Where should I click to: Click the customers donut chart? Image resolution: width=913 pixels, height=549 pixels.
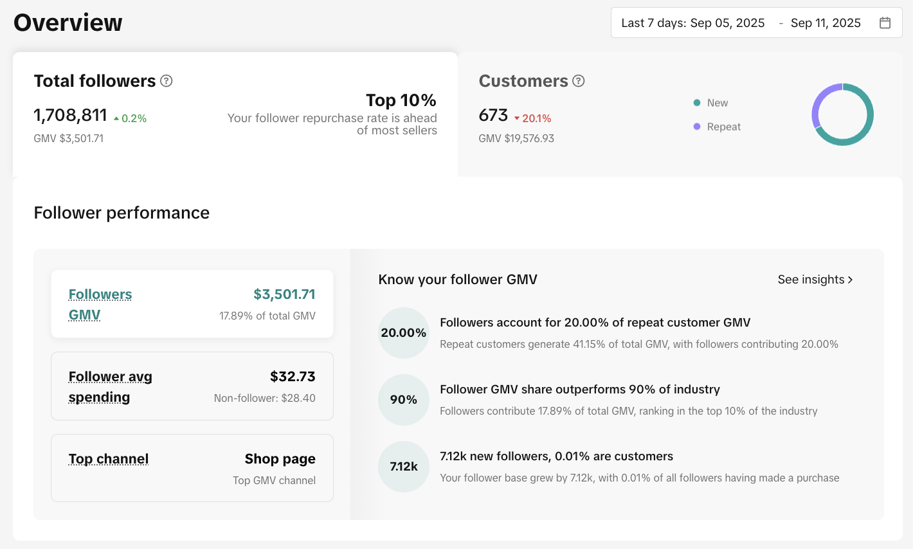842,114
